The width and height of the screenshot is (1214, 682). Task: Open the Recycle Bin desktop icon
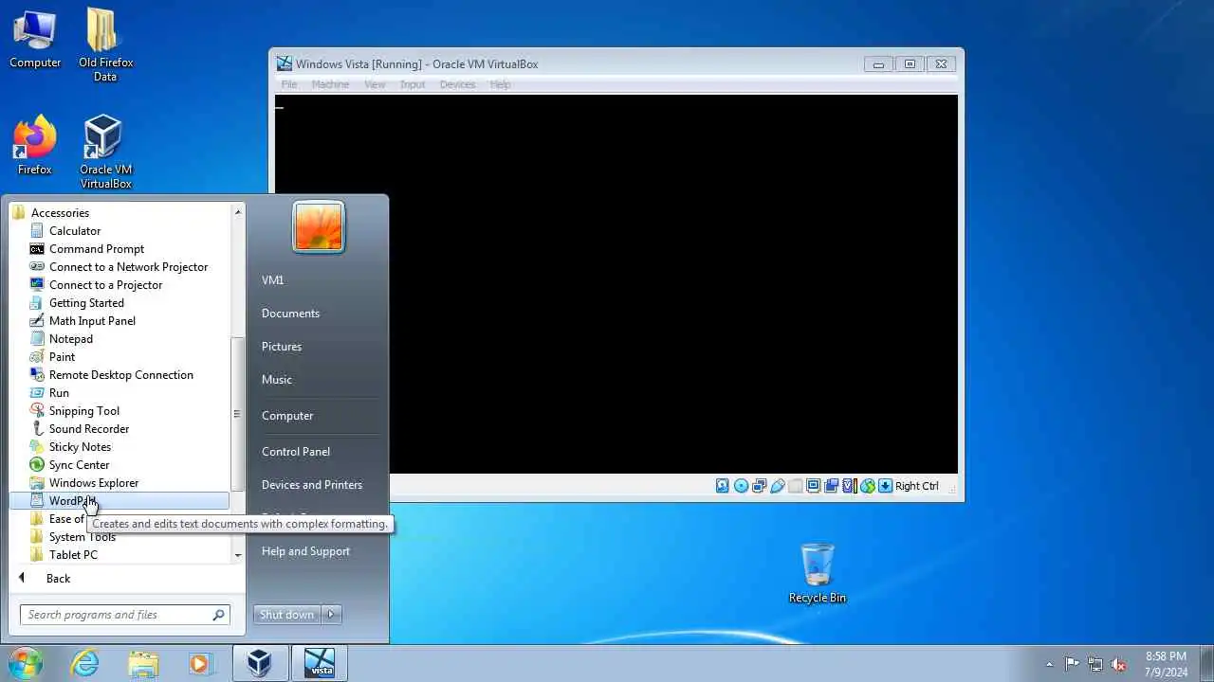pos(817,572)
